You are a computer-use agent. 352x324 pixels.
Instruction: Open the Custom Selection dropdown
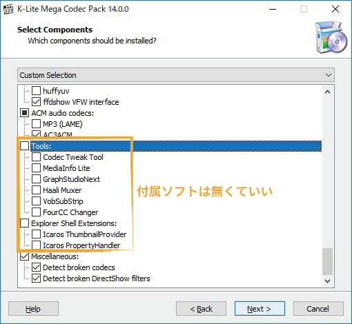(176, 75)
